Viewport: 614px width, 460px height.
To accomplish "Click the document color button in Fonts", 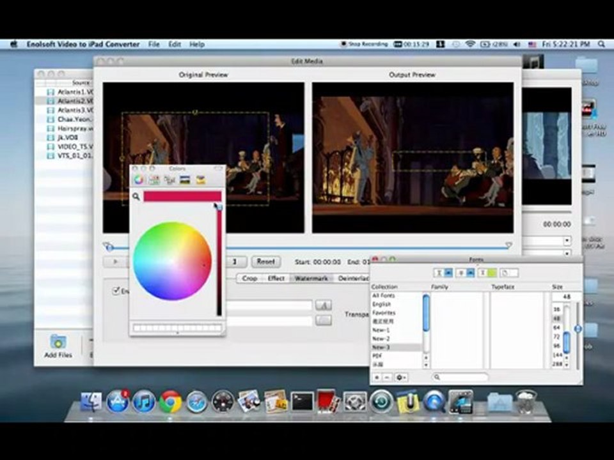I will [508, 273].
